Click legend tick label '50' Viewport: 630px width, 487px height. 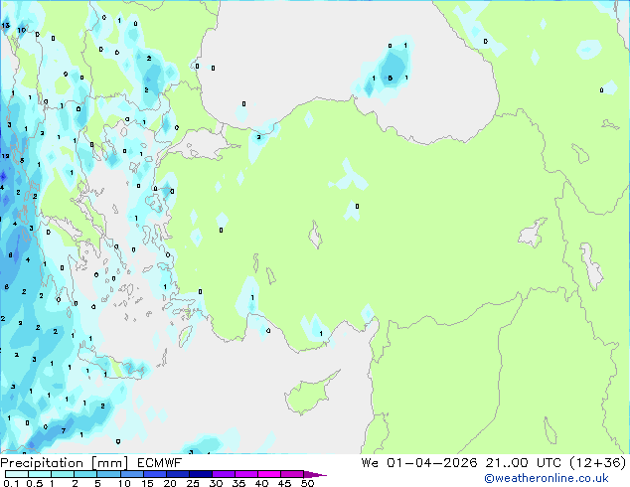point(307,483)
